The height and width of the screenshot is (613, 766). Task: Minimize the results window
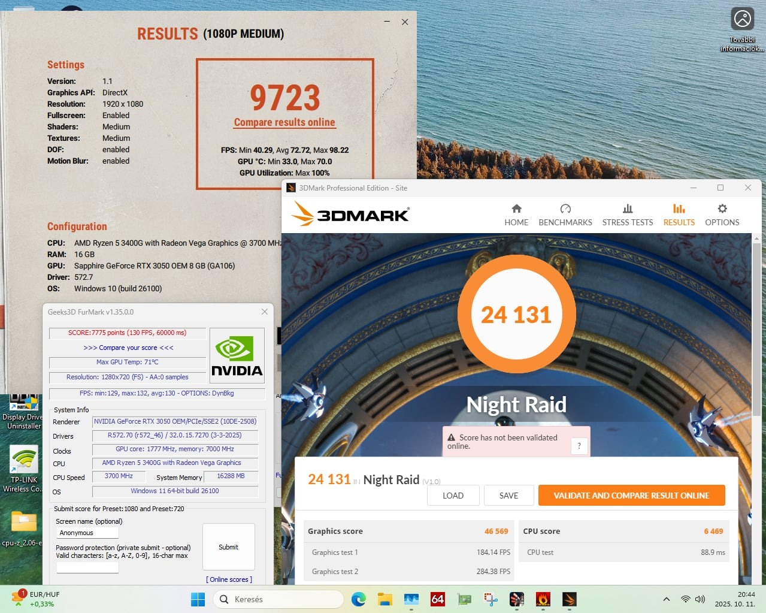tap(387, 22)
